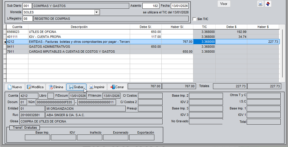Click the Cuenta column header
The width and height of the screenshot is (288, 147).
pyautogui.click(x=17, y=27)
